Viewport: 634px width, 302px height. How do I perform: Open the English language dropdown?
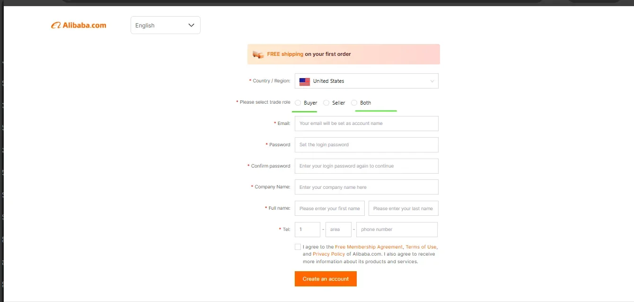point(165,25)
